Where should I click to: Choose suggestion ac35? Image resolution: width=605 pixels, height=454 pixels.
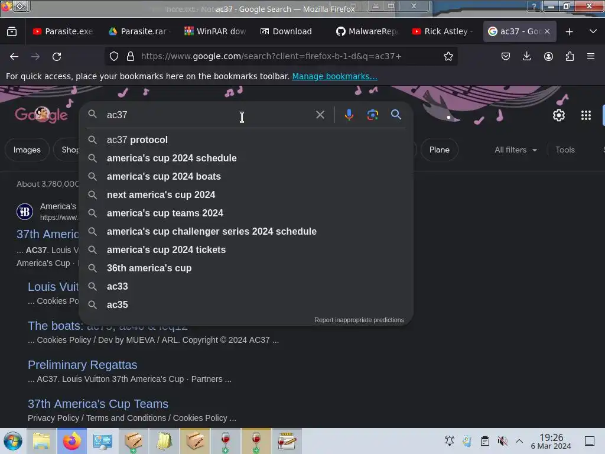coord(246,304)
